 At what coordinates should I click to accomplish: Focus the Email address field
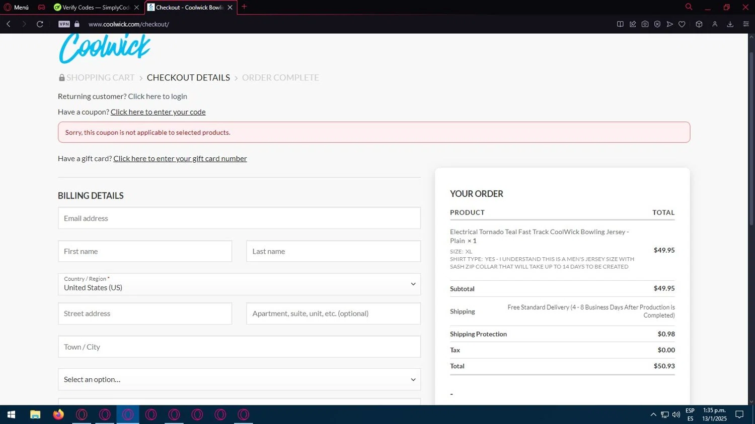pos(239,218)
